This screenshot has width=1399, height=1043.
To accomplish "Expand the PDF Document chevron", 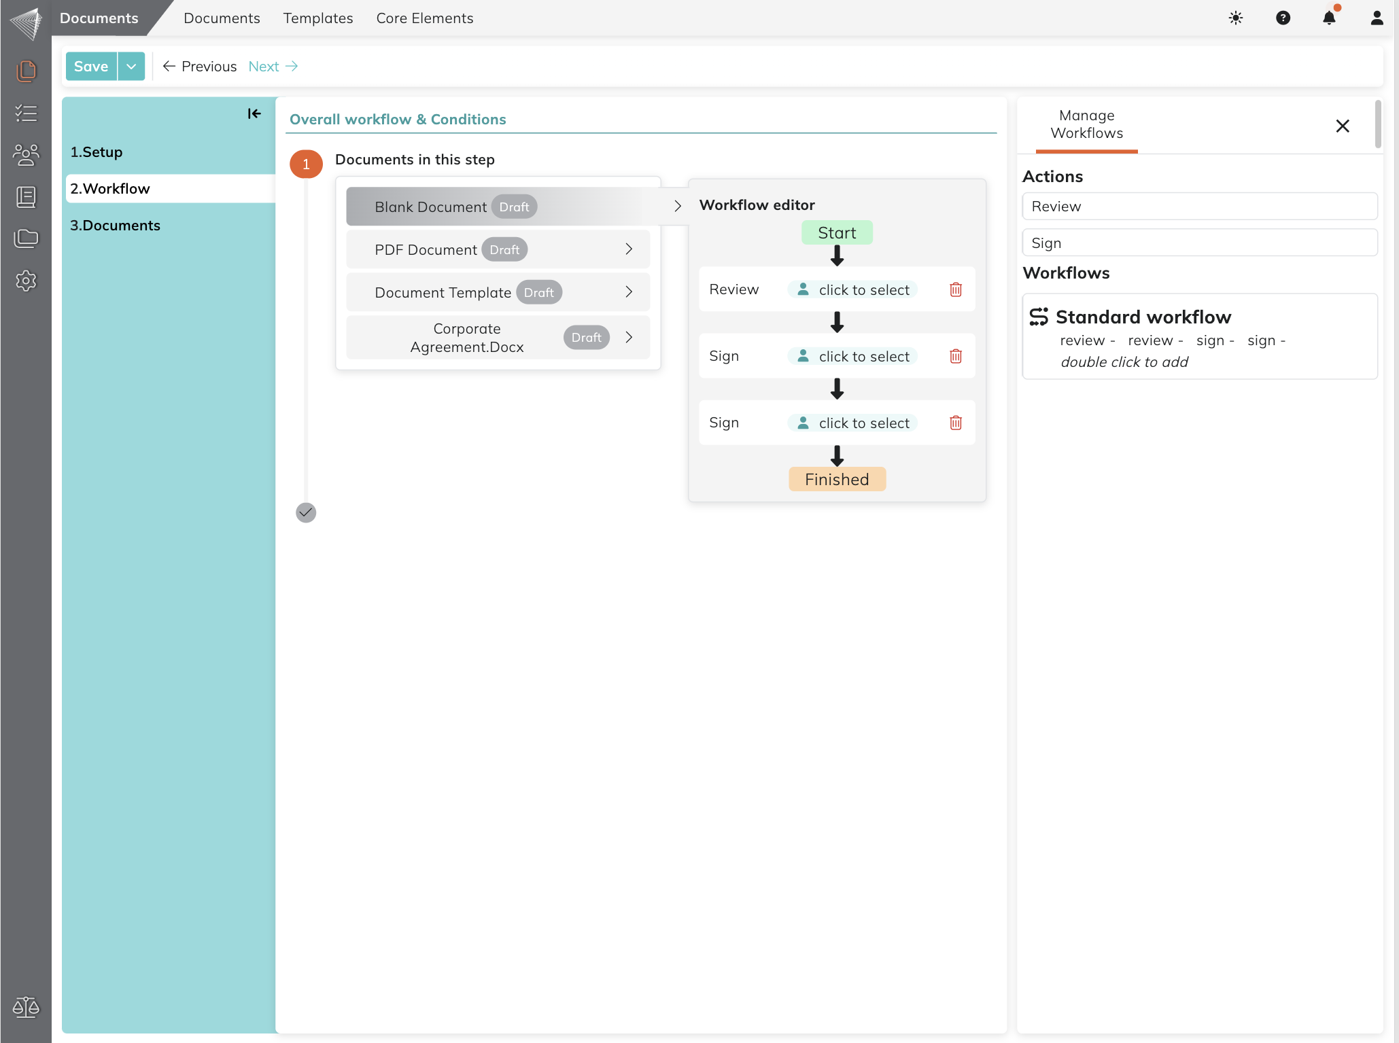I will [629, 249].
